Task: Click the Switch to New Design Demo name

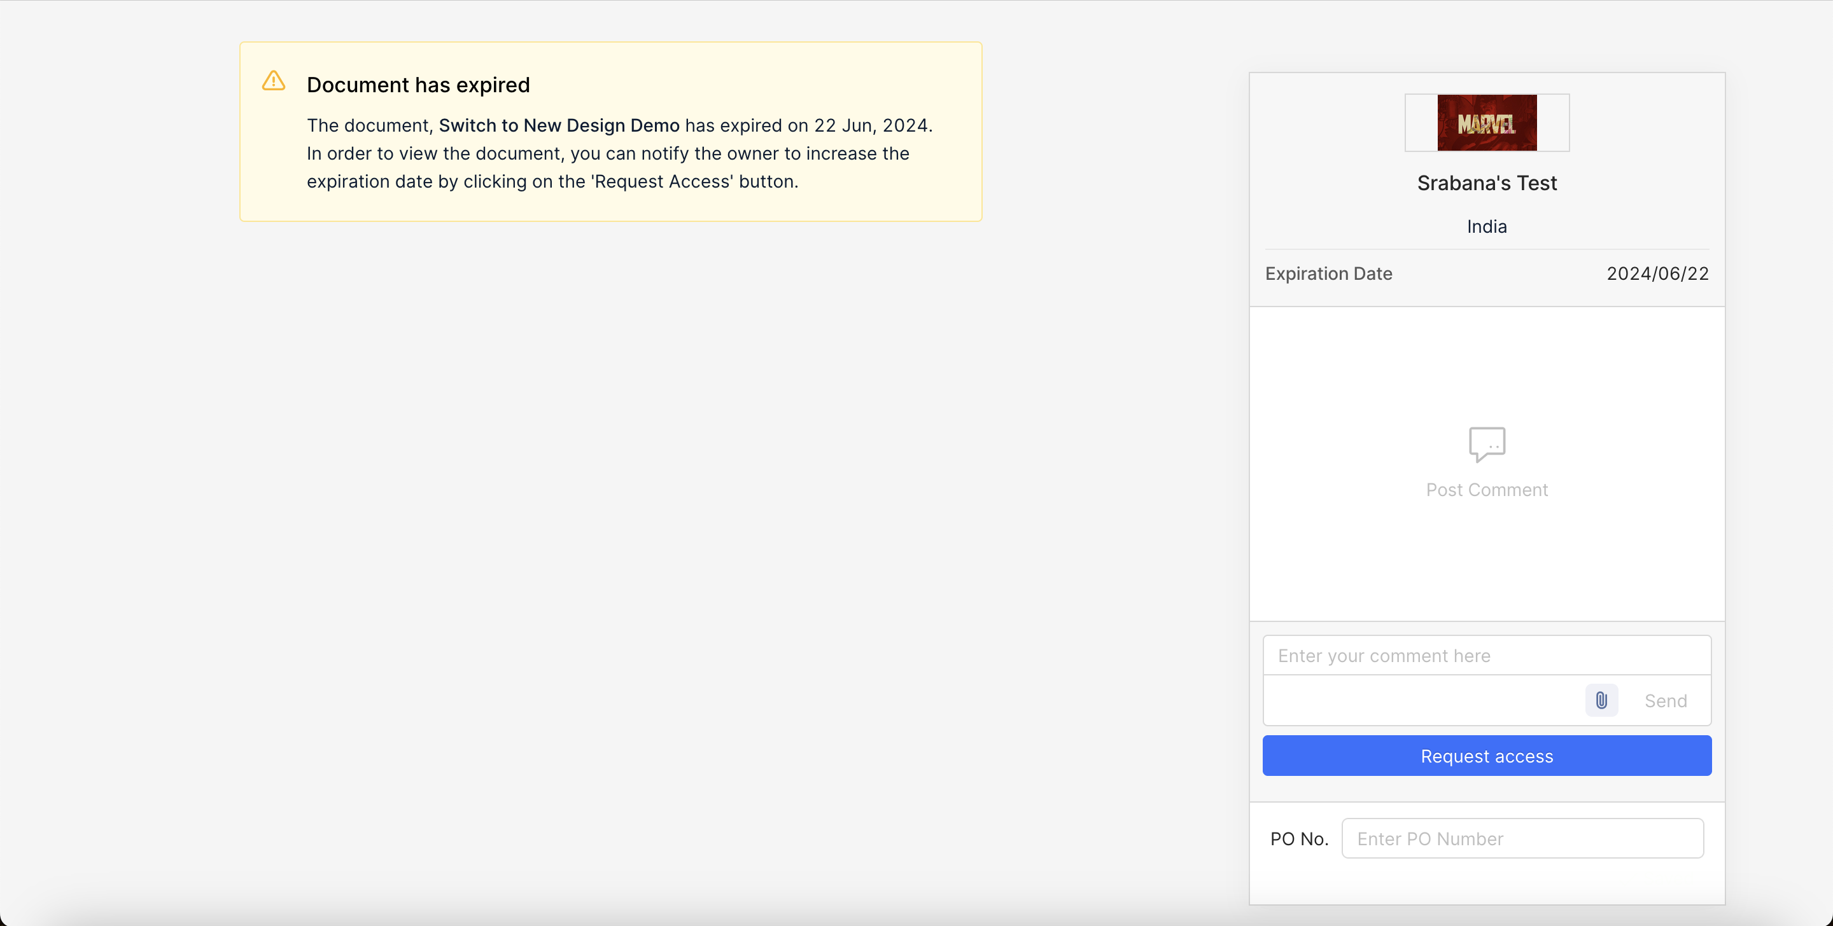Action: tap(559, 125)
